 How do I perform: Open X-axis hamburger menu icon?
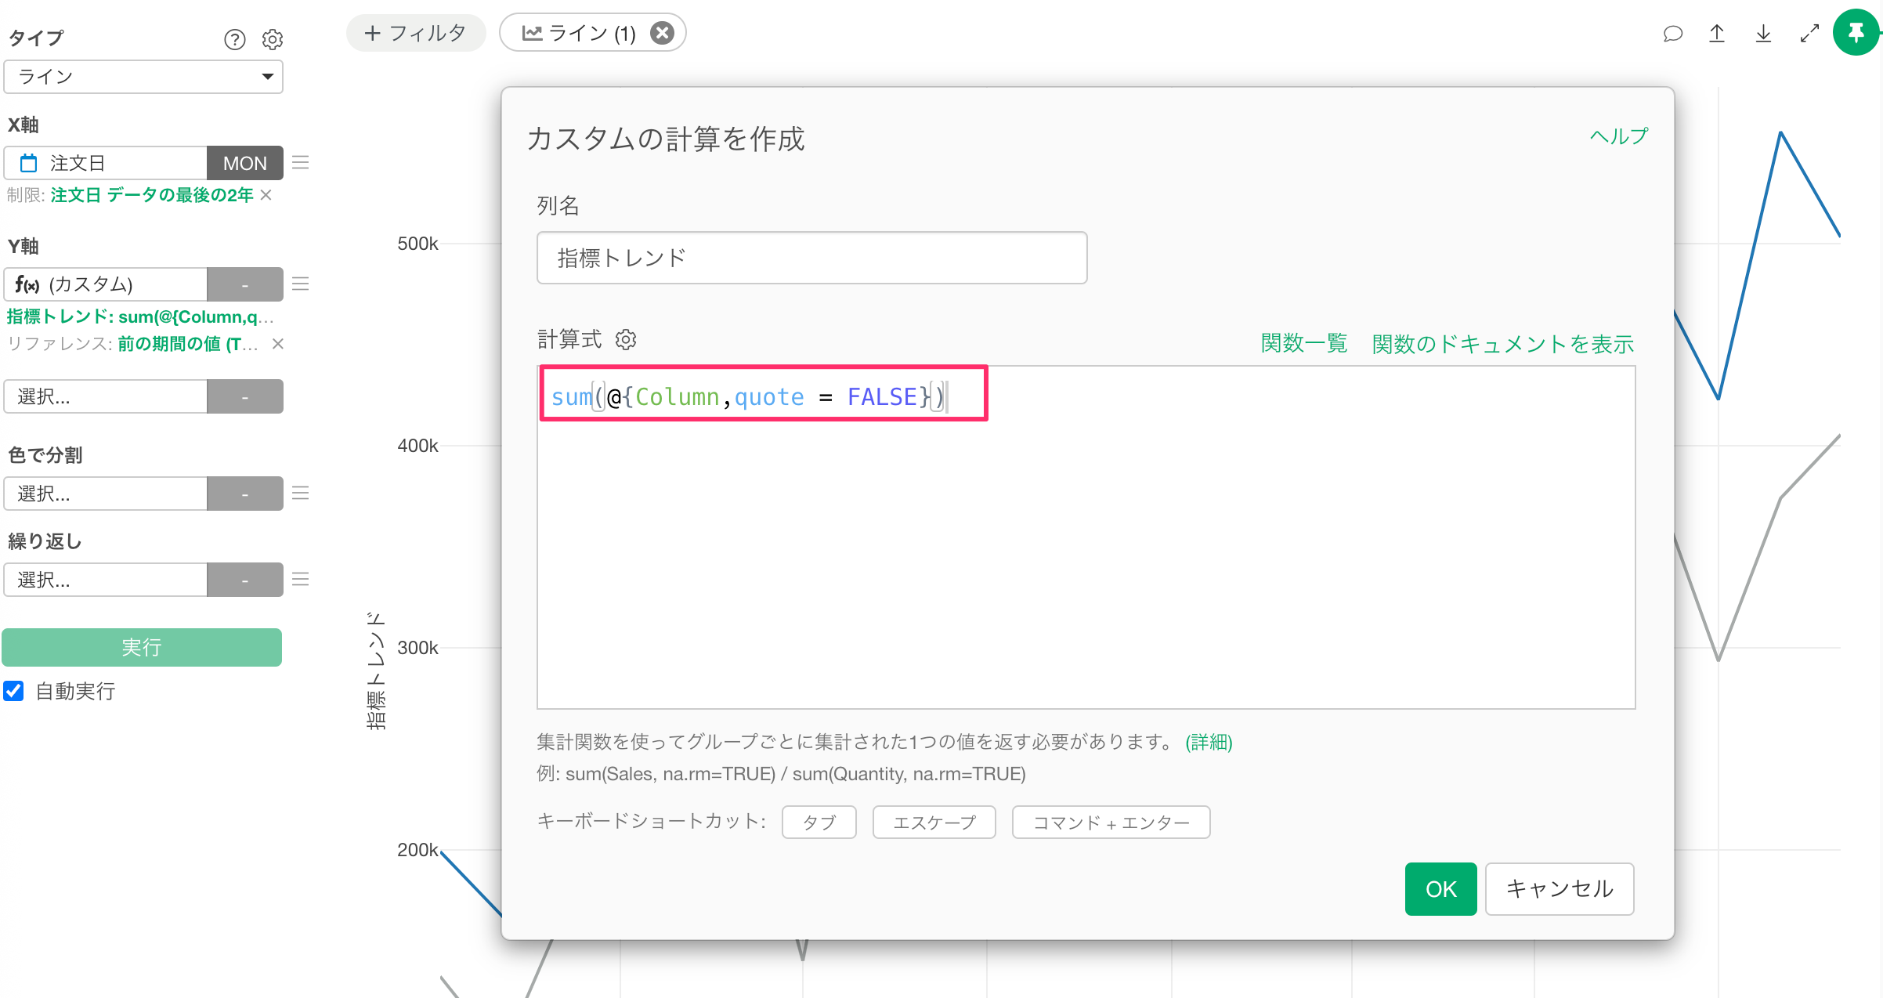pos(301,163)
